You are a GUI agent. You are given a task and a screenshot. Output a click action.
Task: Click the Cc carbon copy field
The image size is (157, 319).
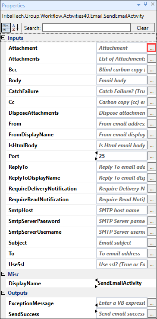point(122,102)
